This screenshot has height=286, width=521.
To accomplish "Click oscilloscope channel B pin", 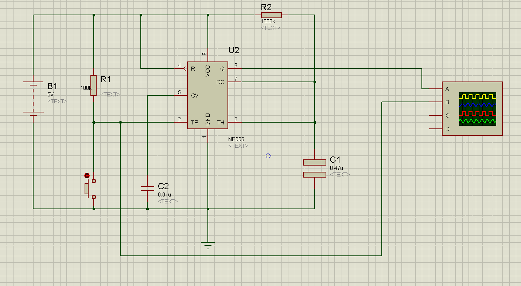I will (x=436, y=102).
